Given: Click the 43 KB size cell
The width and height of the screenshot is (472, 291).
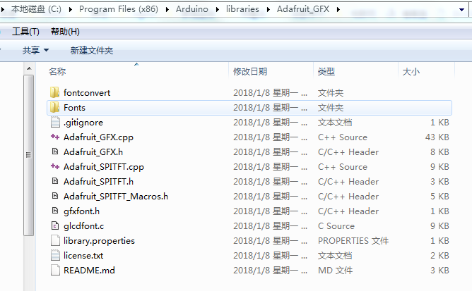Looking at the screenshot, I should pos(437,137).
